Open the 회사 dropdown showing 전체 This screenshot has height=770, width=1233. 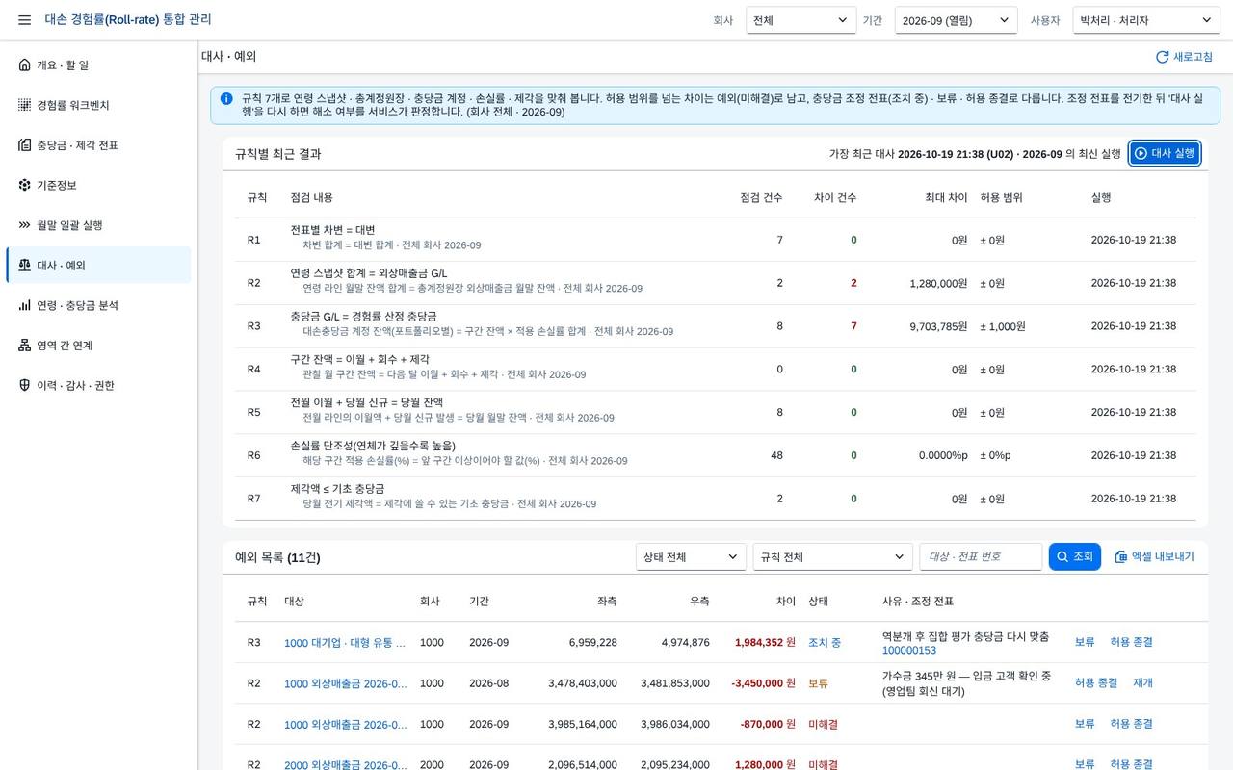801,20
